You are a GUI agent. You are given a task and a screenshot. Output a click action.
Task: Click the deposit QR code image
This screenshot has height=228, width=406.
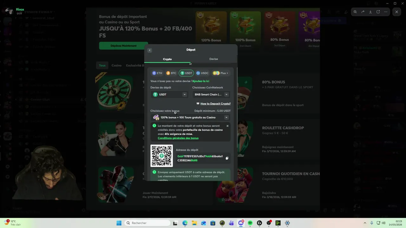pyautogui.click(x=162, y=156)
